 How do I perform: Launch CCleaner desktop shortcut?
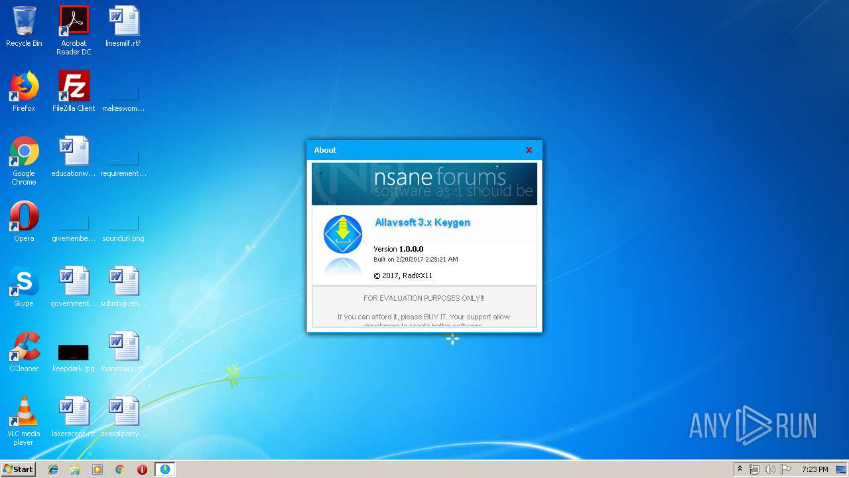pyautogui.click(x=24, y=352)
